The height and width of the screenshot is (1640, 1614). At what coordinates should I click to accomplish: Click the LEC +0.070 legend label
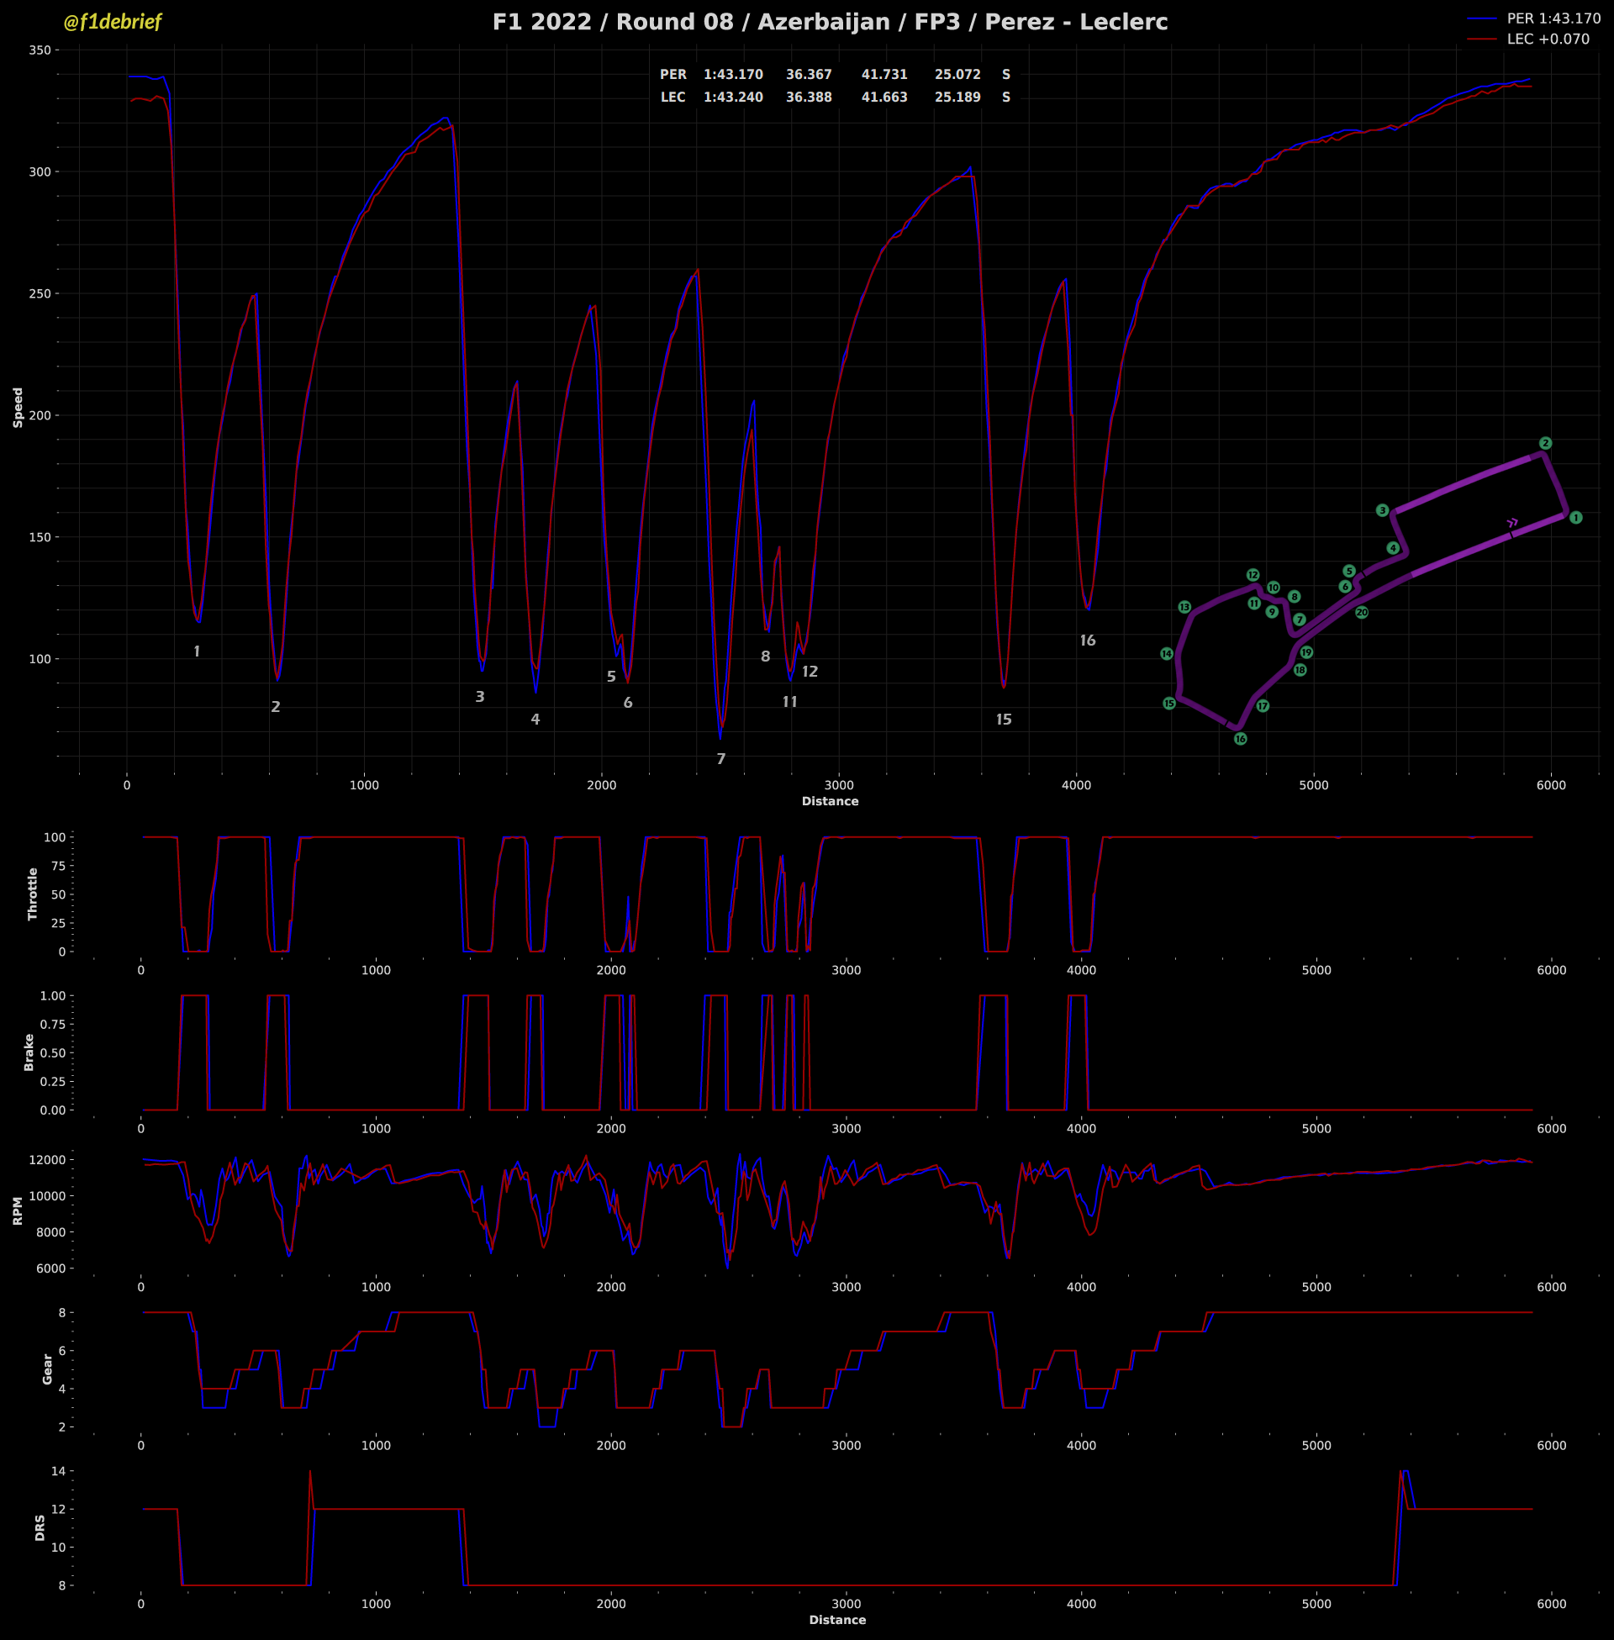[x=1548, y=39]
